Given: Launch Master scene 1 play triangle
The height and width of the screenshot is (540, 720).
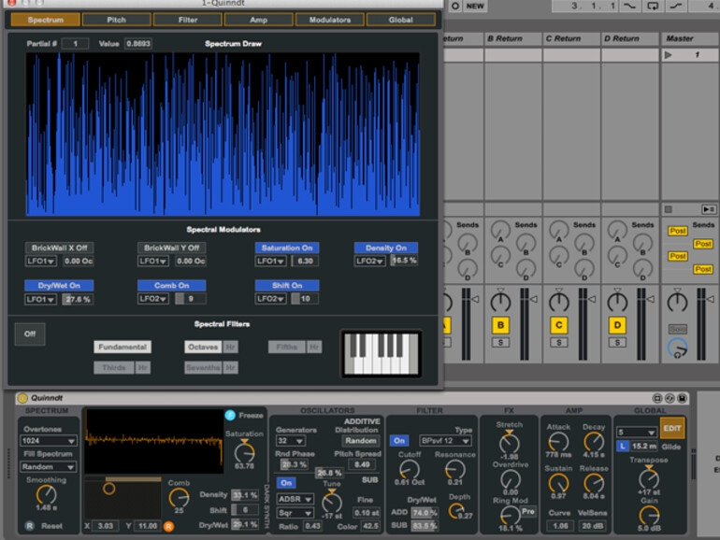Looking at the screenshot, I should [x=669, y=55].
